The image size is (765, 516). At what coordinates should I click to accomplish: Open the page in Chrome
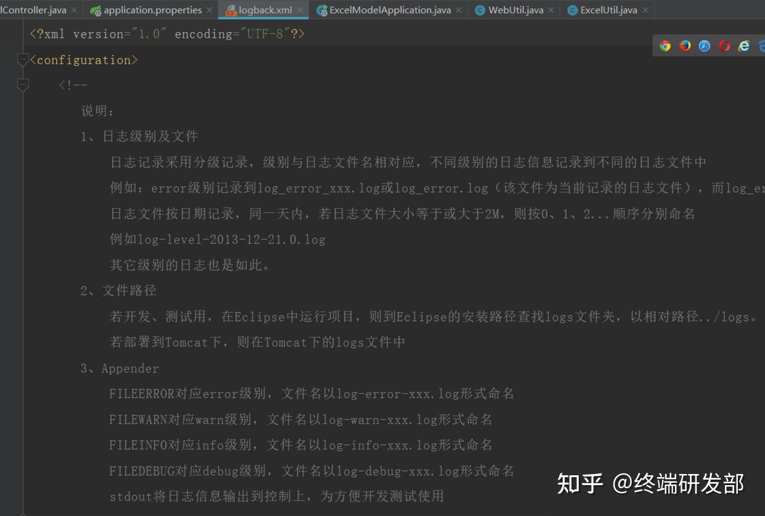click(665, 45)
